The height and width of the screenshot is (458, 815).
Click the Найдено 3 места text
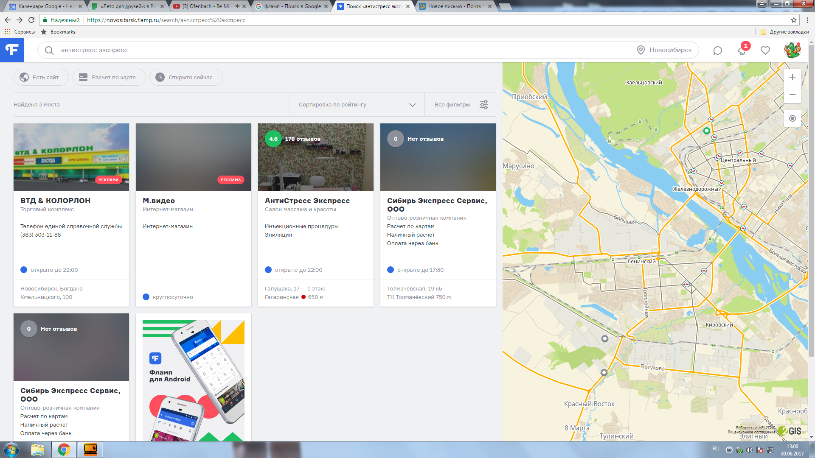[x=37, y=105]
